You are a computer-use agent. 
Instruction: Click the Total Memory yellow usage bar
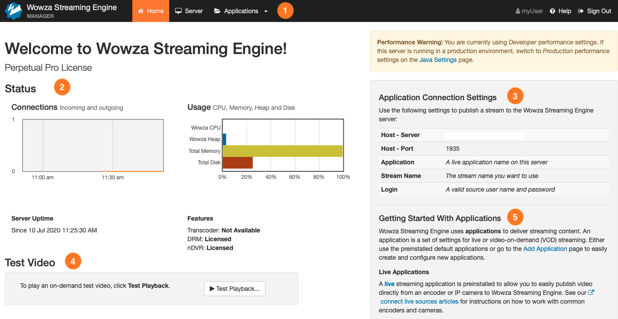283,151
